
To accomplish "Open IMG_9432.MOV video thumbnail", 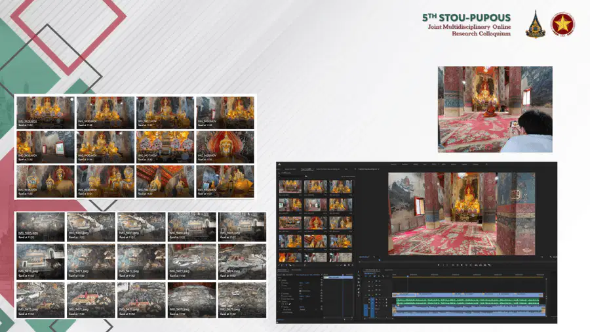I will [x=225, y=113].
